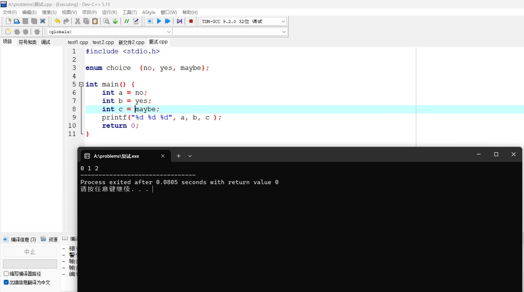Run program with single blue arrow
The width and height of the screenshot is (524, 292).
[159, 21]
